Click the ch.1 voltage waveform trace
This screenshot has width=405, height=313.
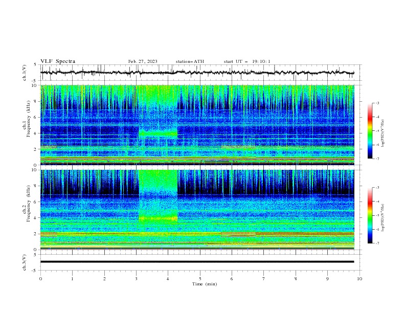pos(197,73)
